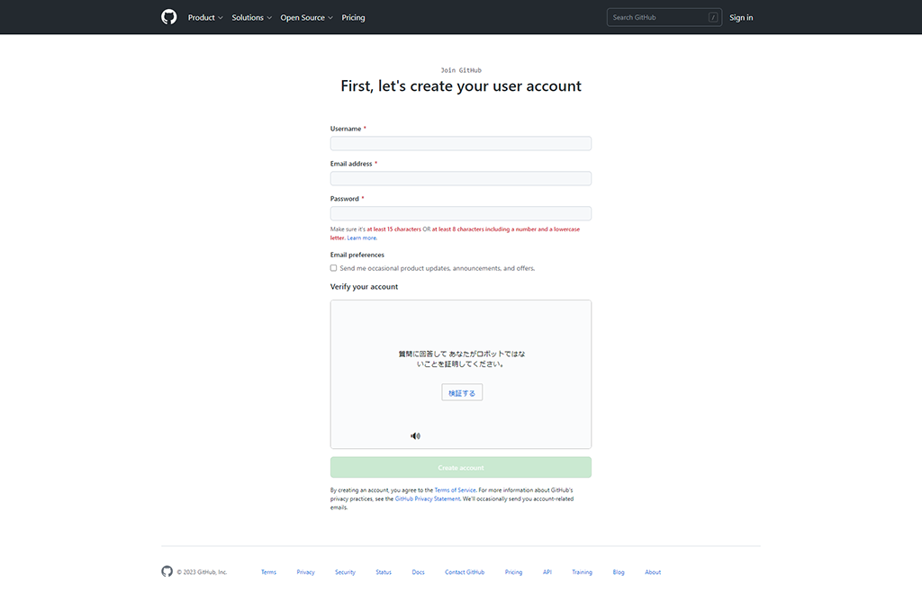Expand the Solutions dropdown menu
922x601 pixels.
(x=251, y=17)
